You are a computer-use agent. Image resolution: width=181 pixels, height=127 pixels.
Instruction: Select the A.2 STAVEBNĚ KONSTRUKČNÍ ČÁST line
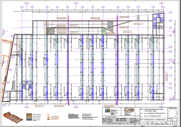pos(154,113)
